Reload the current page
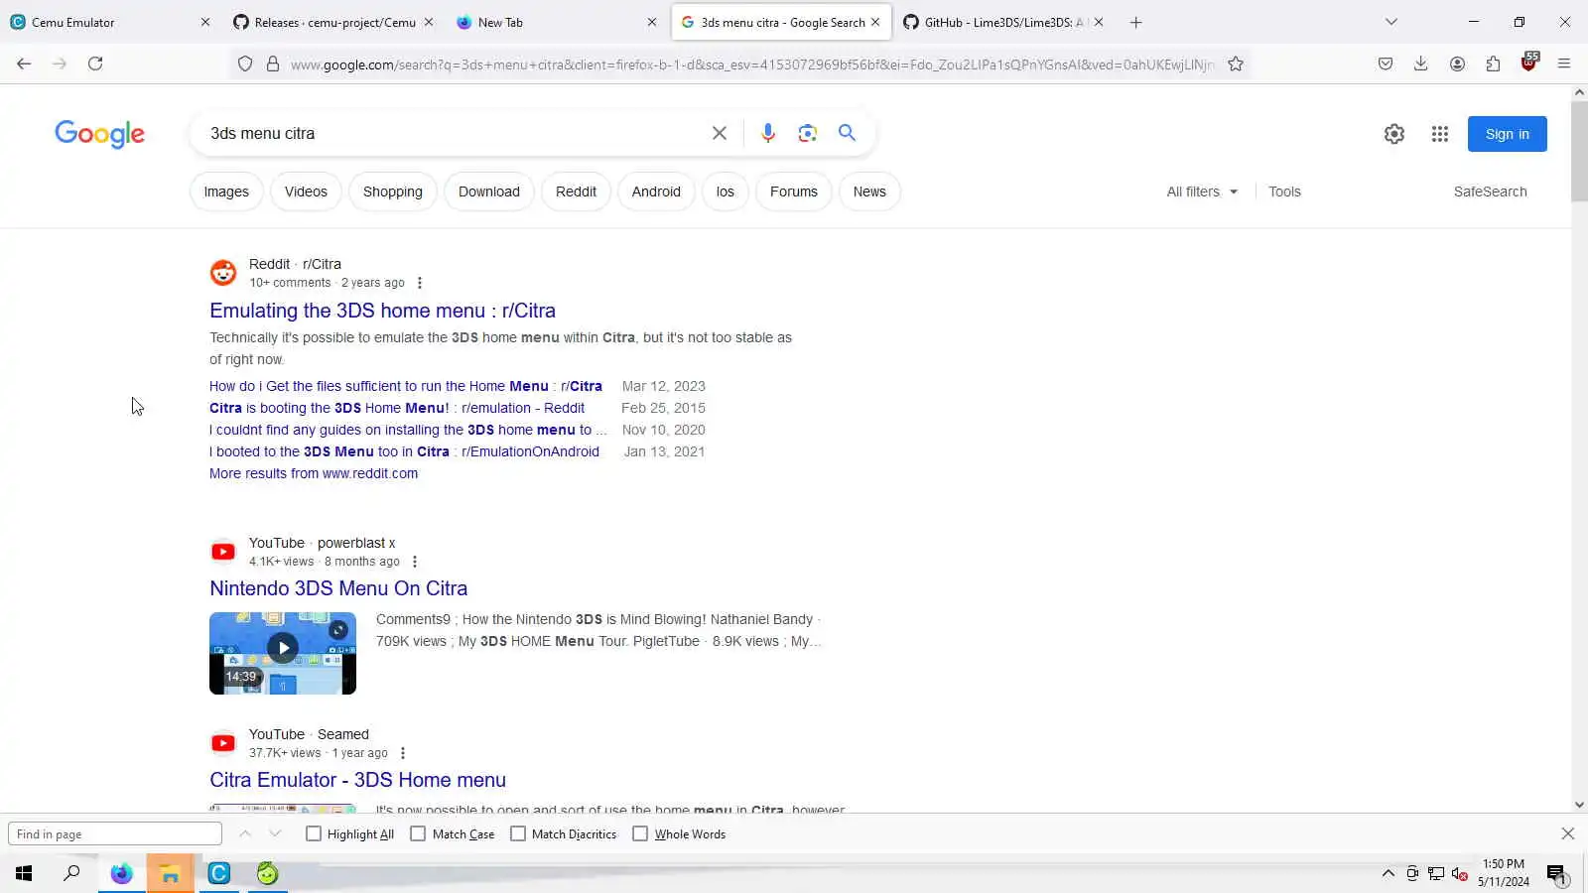The image size is (1588, 893). [x=95, y=64]
